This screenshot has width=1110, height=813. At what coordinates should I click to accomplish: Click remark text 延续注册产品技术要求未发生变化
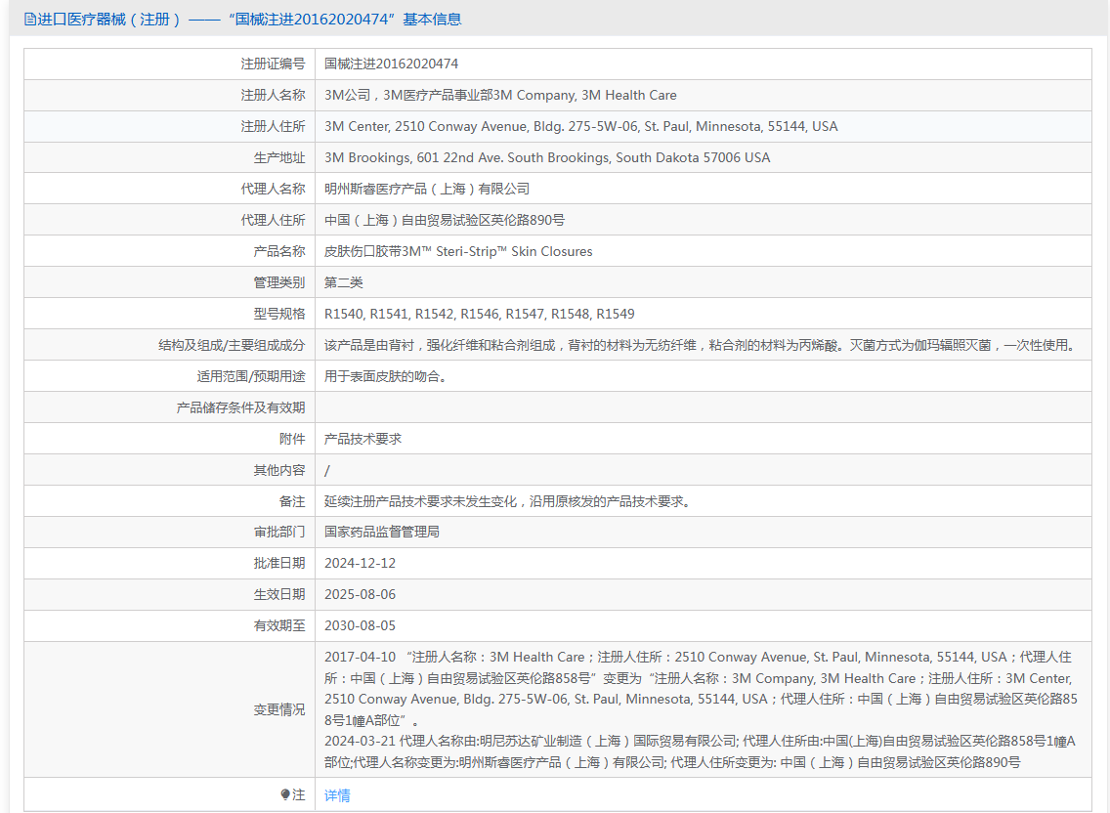(x=507, y=500)
